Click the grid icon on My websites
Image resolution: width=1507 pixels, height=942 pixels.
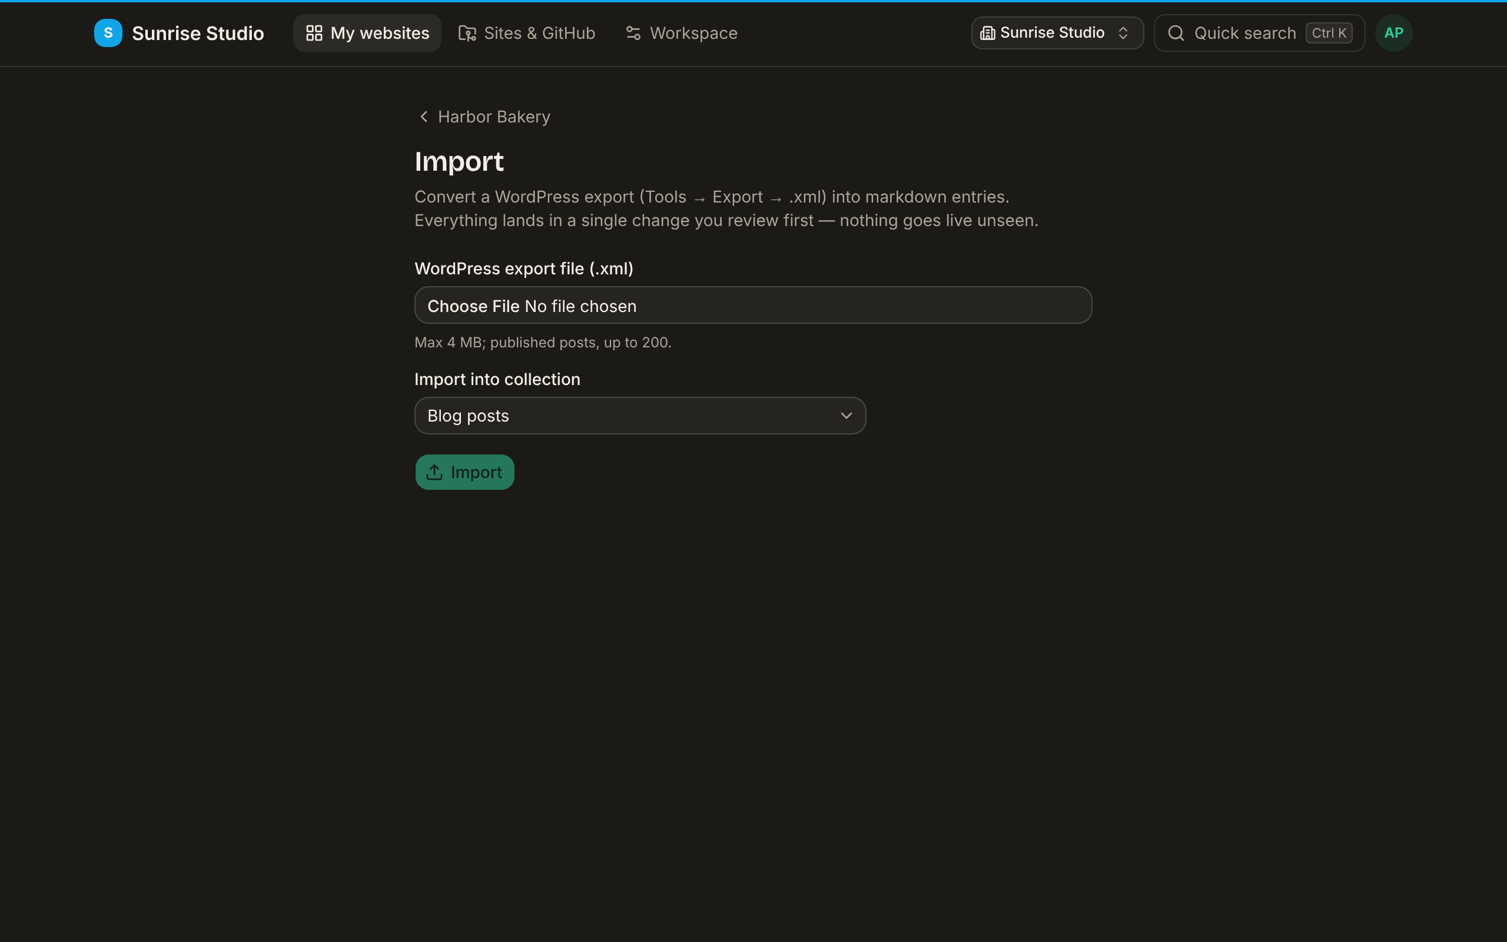(314, 33)
